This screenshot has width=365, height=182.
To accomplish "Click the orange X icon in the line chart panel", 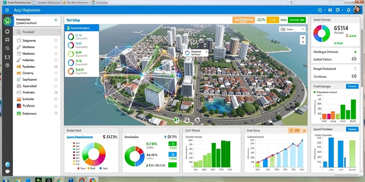I will (x=304, y=131).
